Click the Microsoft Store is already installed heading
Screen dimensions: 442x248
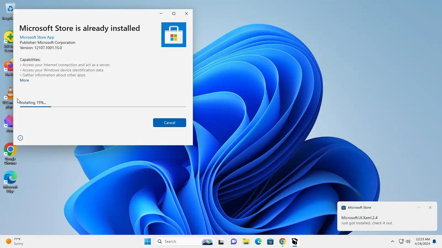[80, 28]
